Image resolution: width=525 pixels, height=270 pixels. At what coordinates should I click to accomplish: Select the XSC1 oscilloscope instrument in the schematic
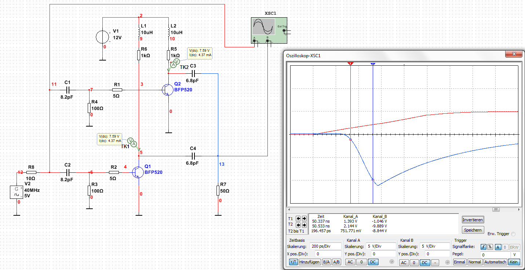tap(269, 30)
